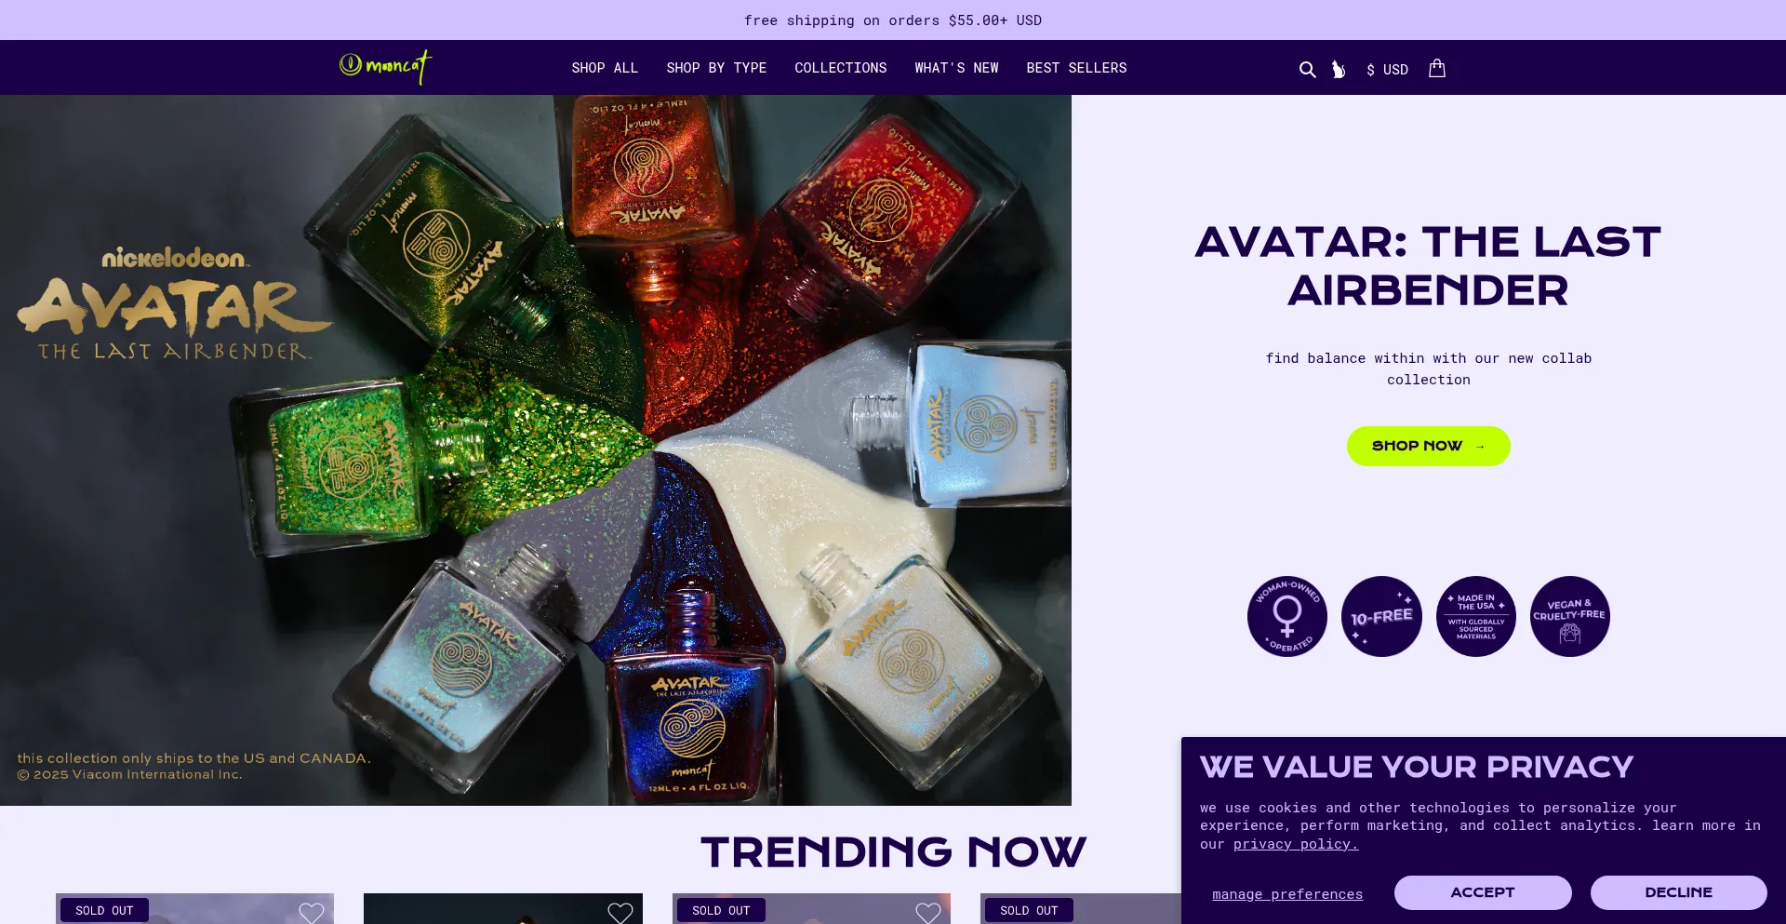This screenshot has height=924, width=1786.
Task: Click the Vegan & Cruelty-Free badge
Action: click(1570, 616)
